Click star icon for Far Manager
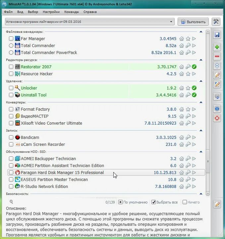 188,39
